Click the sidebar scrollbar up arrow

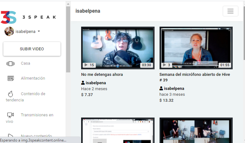click(68, 4)
